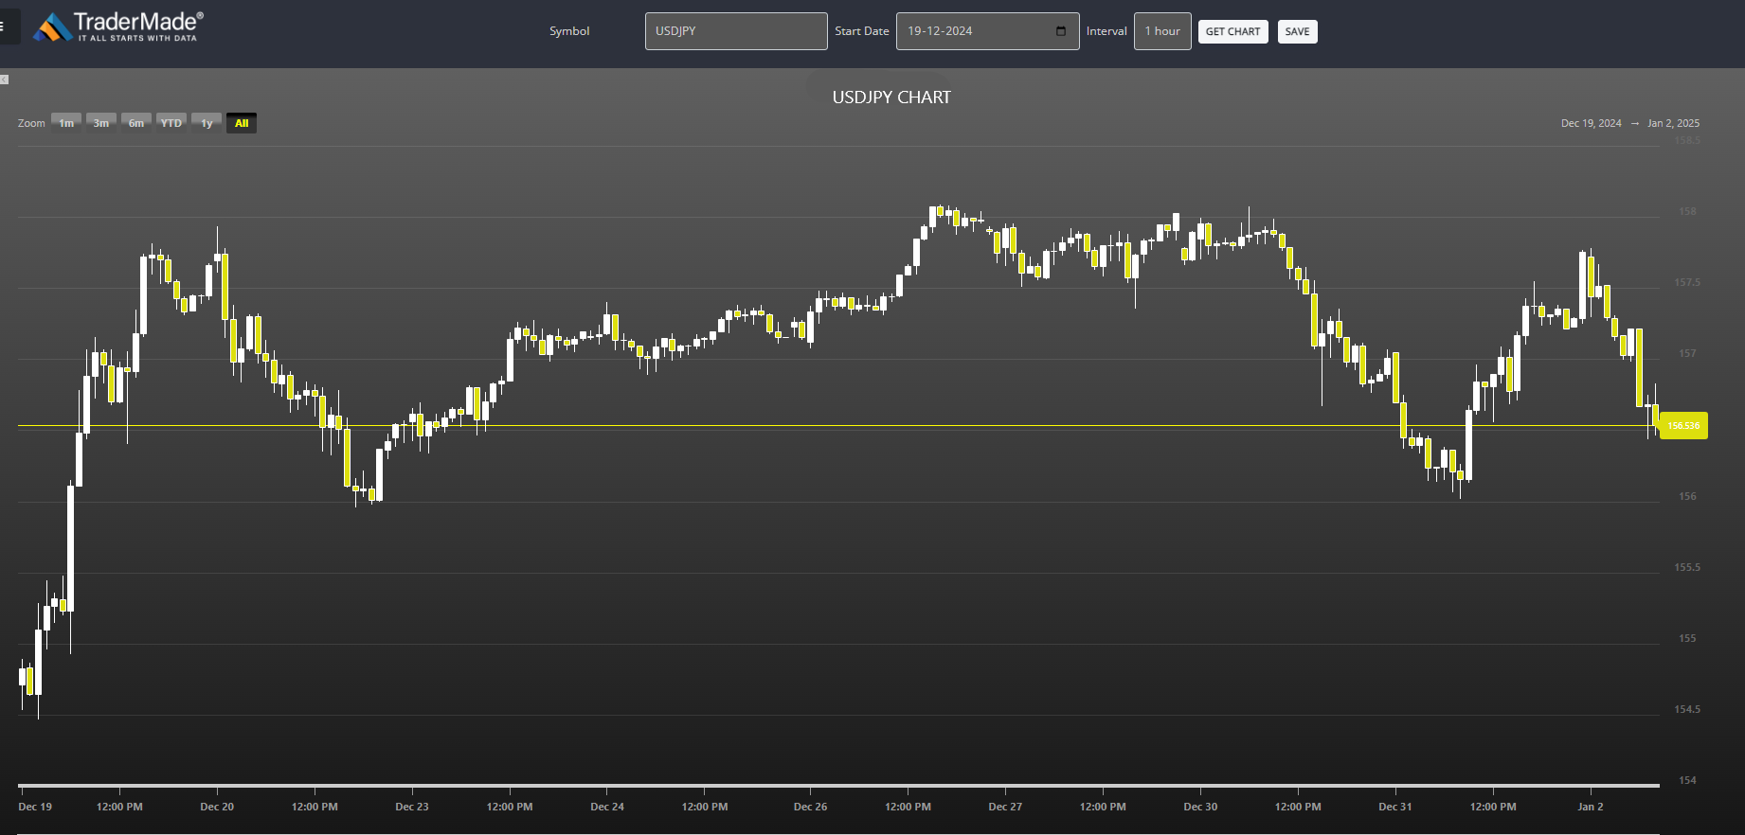Select the YTD zoom range
1745x835 pixels.
click(171, 123)
